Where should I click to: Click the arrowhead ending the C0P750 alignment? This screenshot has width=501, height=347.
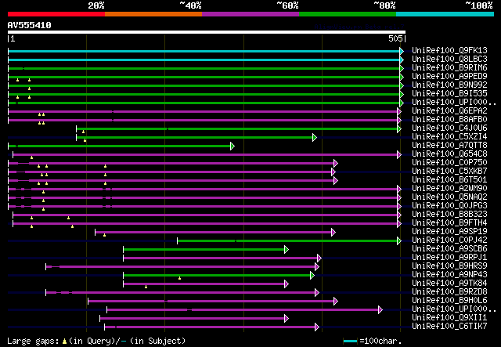335,163
